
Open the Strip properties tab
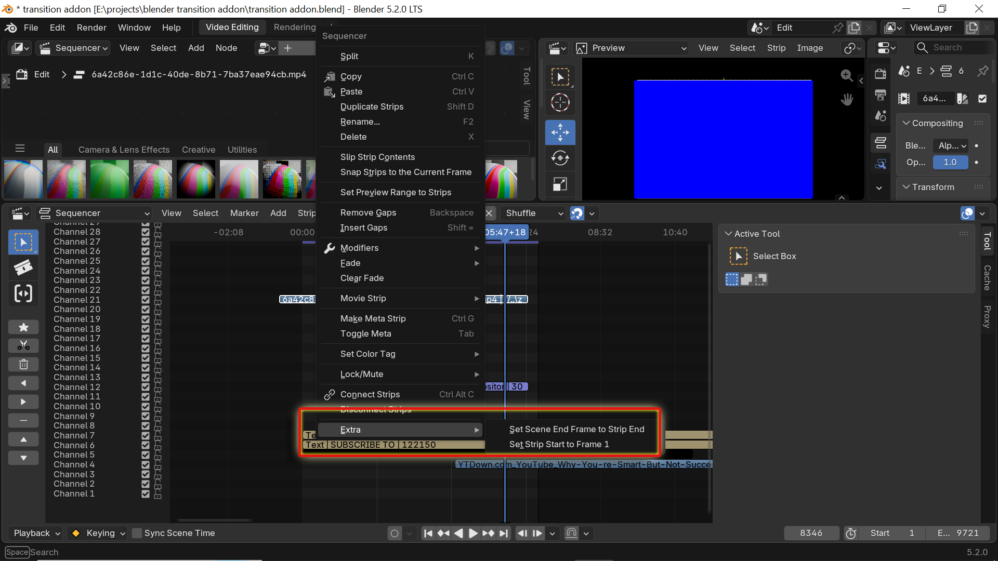(881, 142)
